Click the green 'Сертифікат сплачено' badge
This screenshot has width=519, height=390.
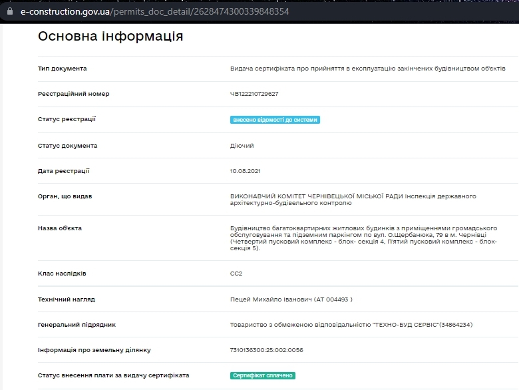263,375
